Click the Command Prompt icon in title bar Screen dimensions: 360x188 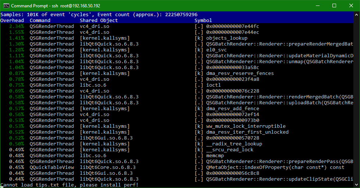pyautogui.click(x=6, y=6)
